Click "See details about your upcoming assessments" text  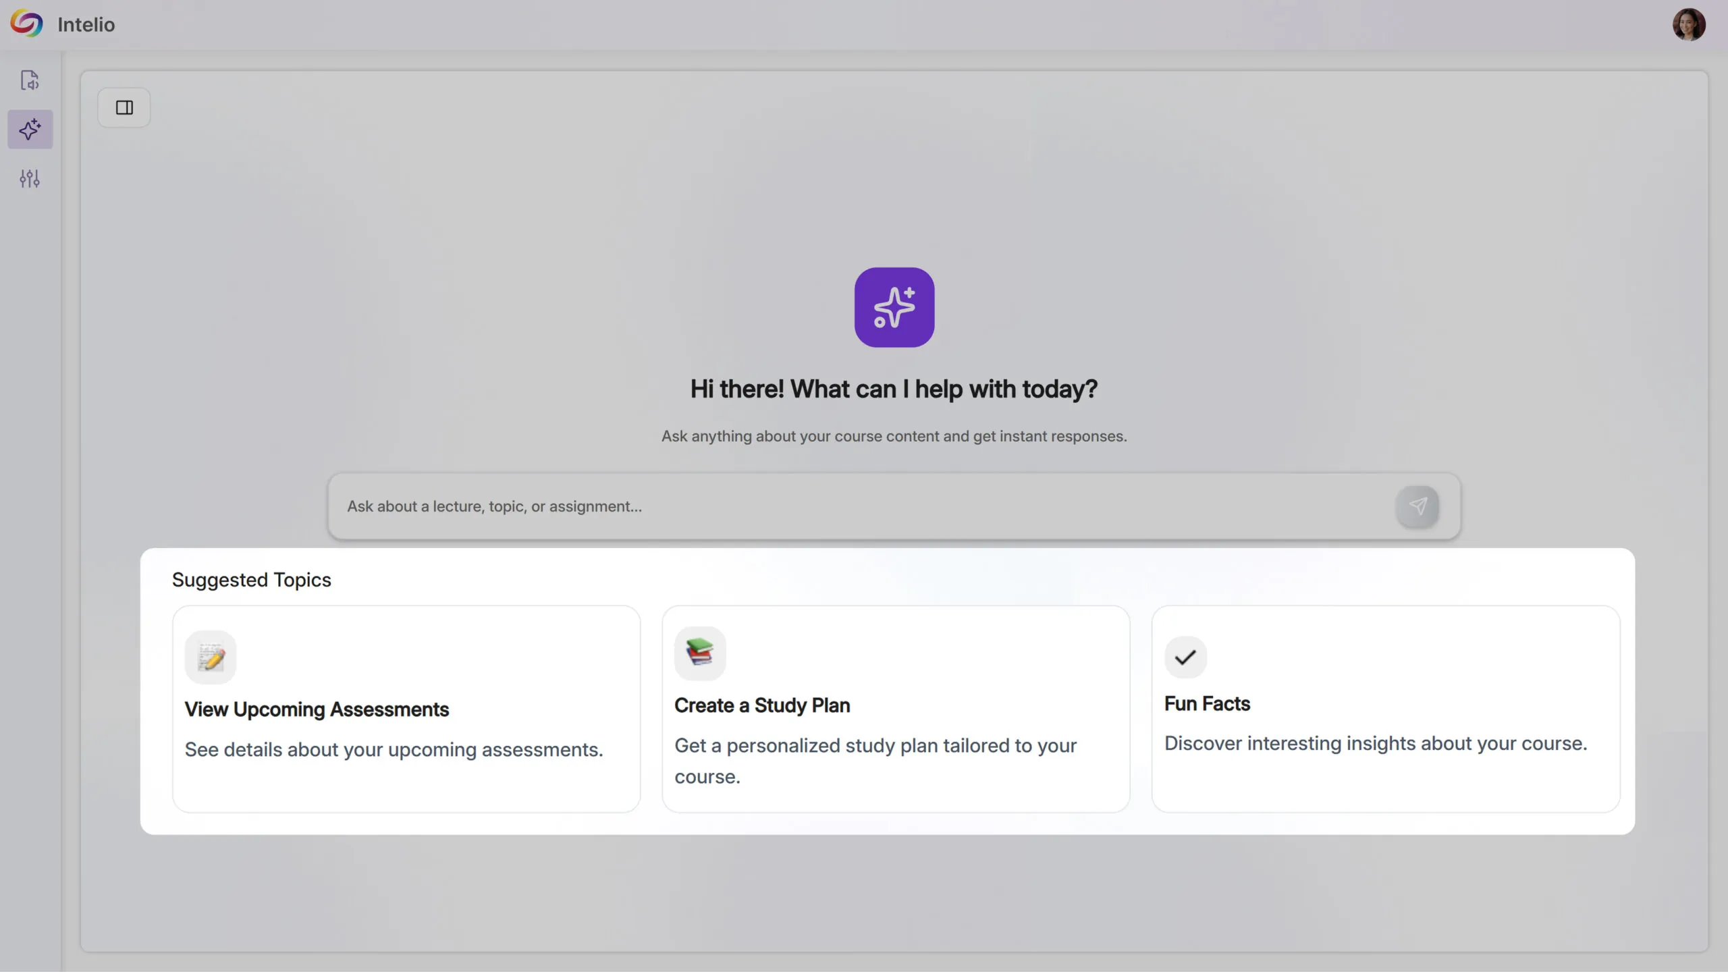coord(394,749)
